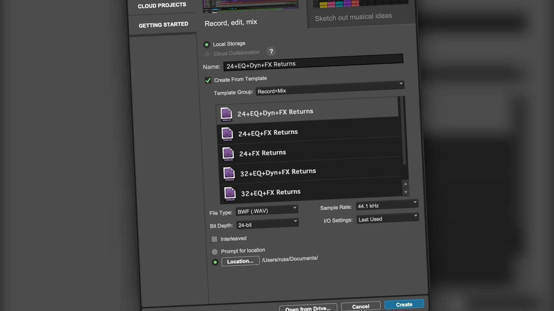Click the 24+EQ+FX Returns template icon
The height and width of the screenshot is (311, 554).
tap(227, 134)
